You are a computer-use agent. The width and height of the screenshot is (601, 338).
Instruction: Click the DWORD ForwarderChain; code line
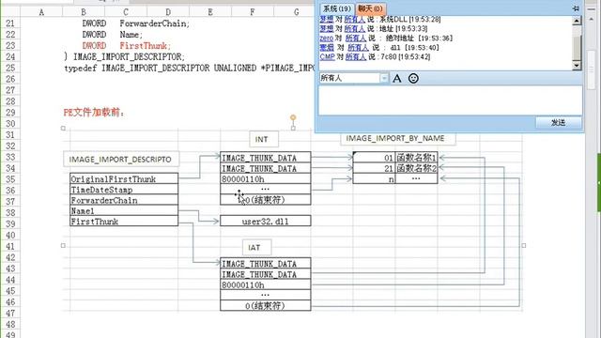point(135,23)
